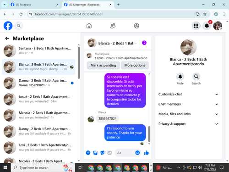Click Blanca's avatar beside her message
This screenshot has width=229, height=172.
coord(91,119)
